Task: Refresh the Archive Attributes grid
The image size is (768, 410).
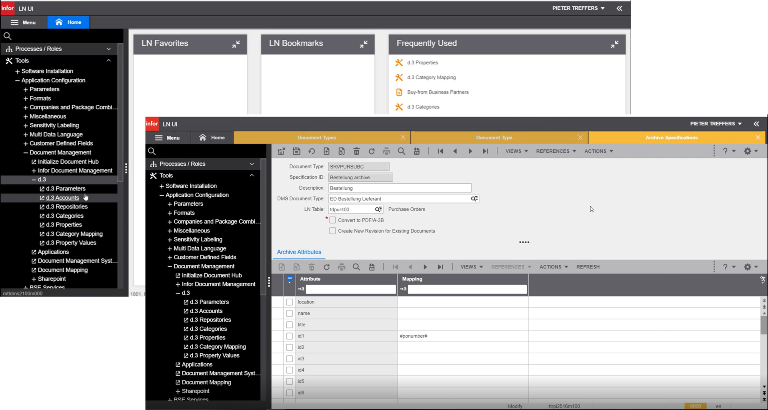Action: point(327,267)
